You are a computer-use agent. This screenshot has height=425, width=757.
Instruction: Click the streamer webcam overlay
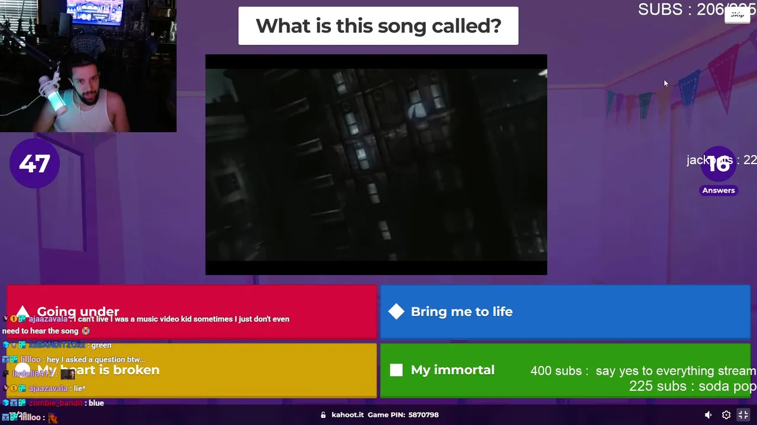(x=88, y=66)
